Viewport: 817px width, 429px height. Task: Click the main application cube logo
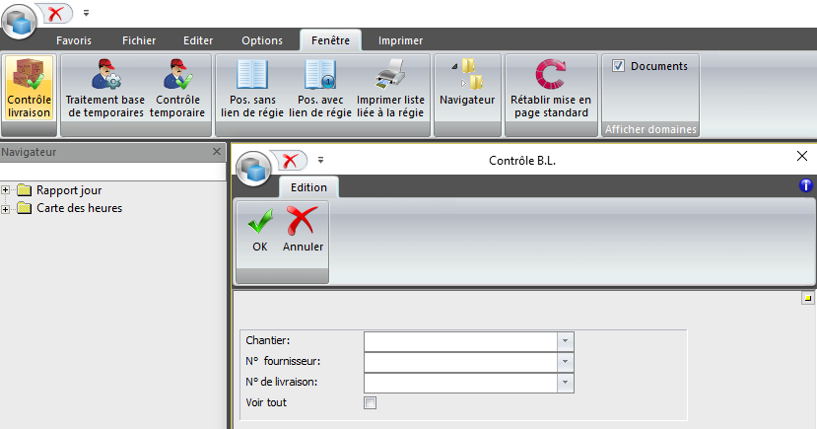[x=20, y=22]
